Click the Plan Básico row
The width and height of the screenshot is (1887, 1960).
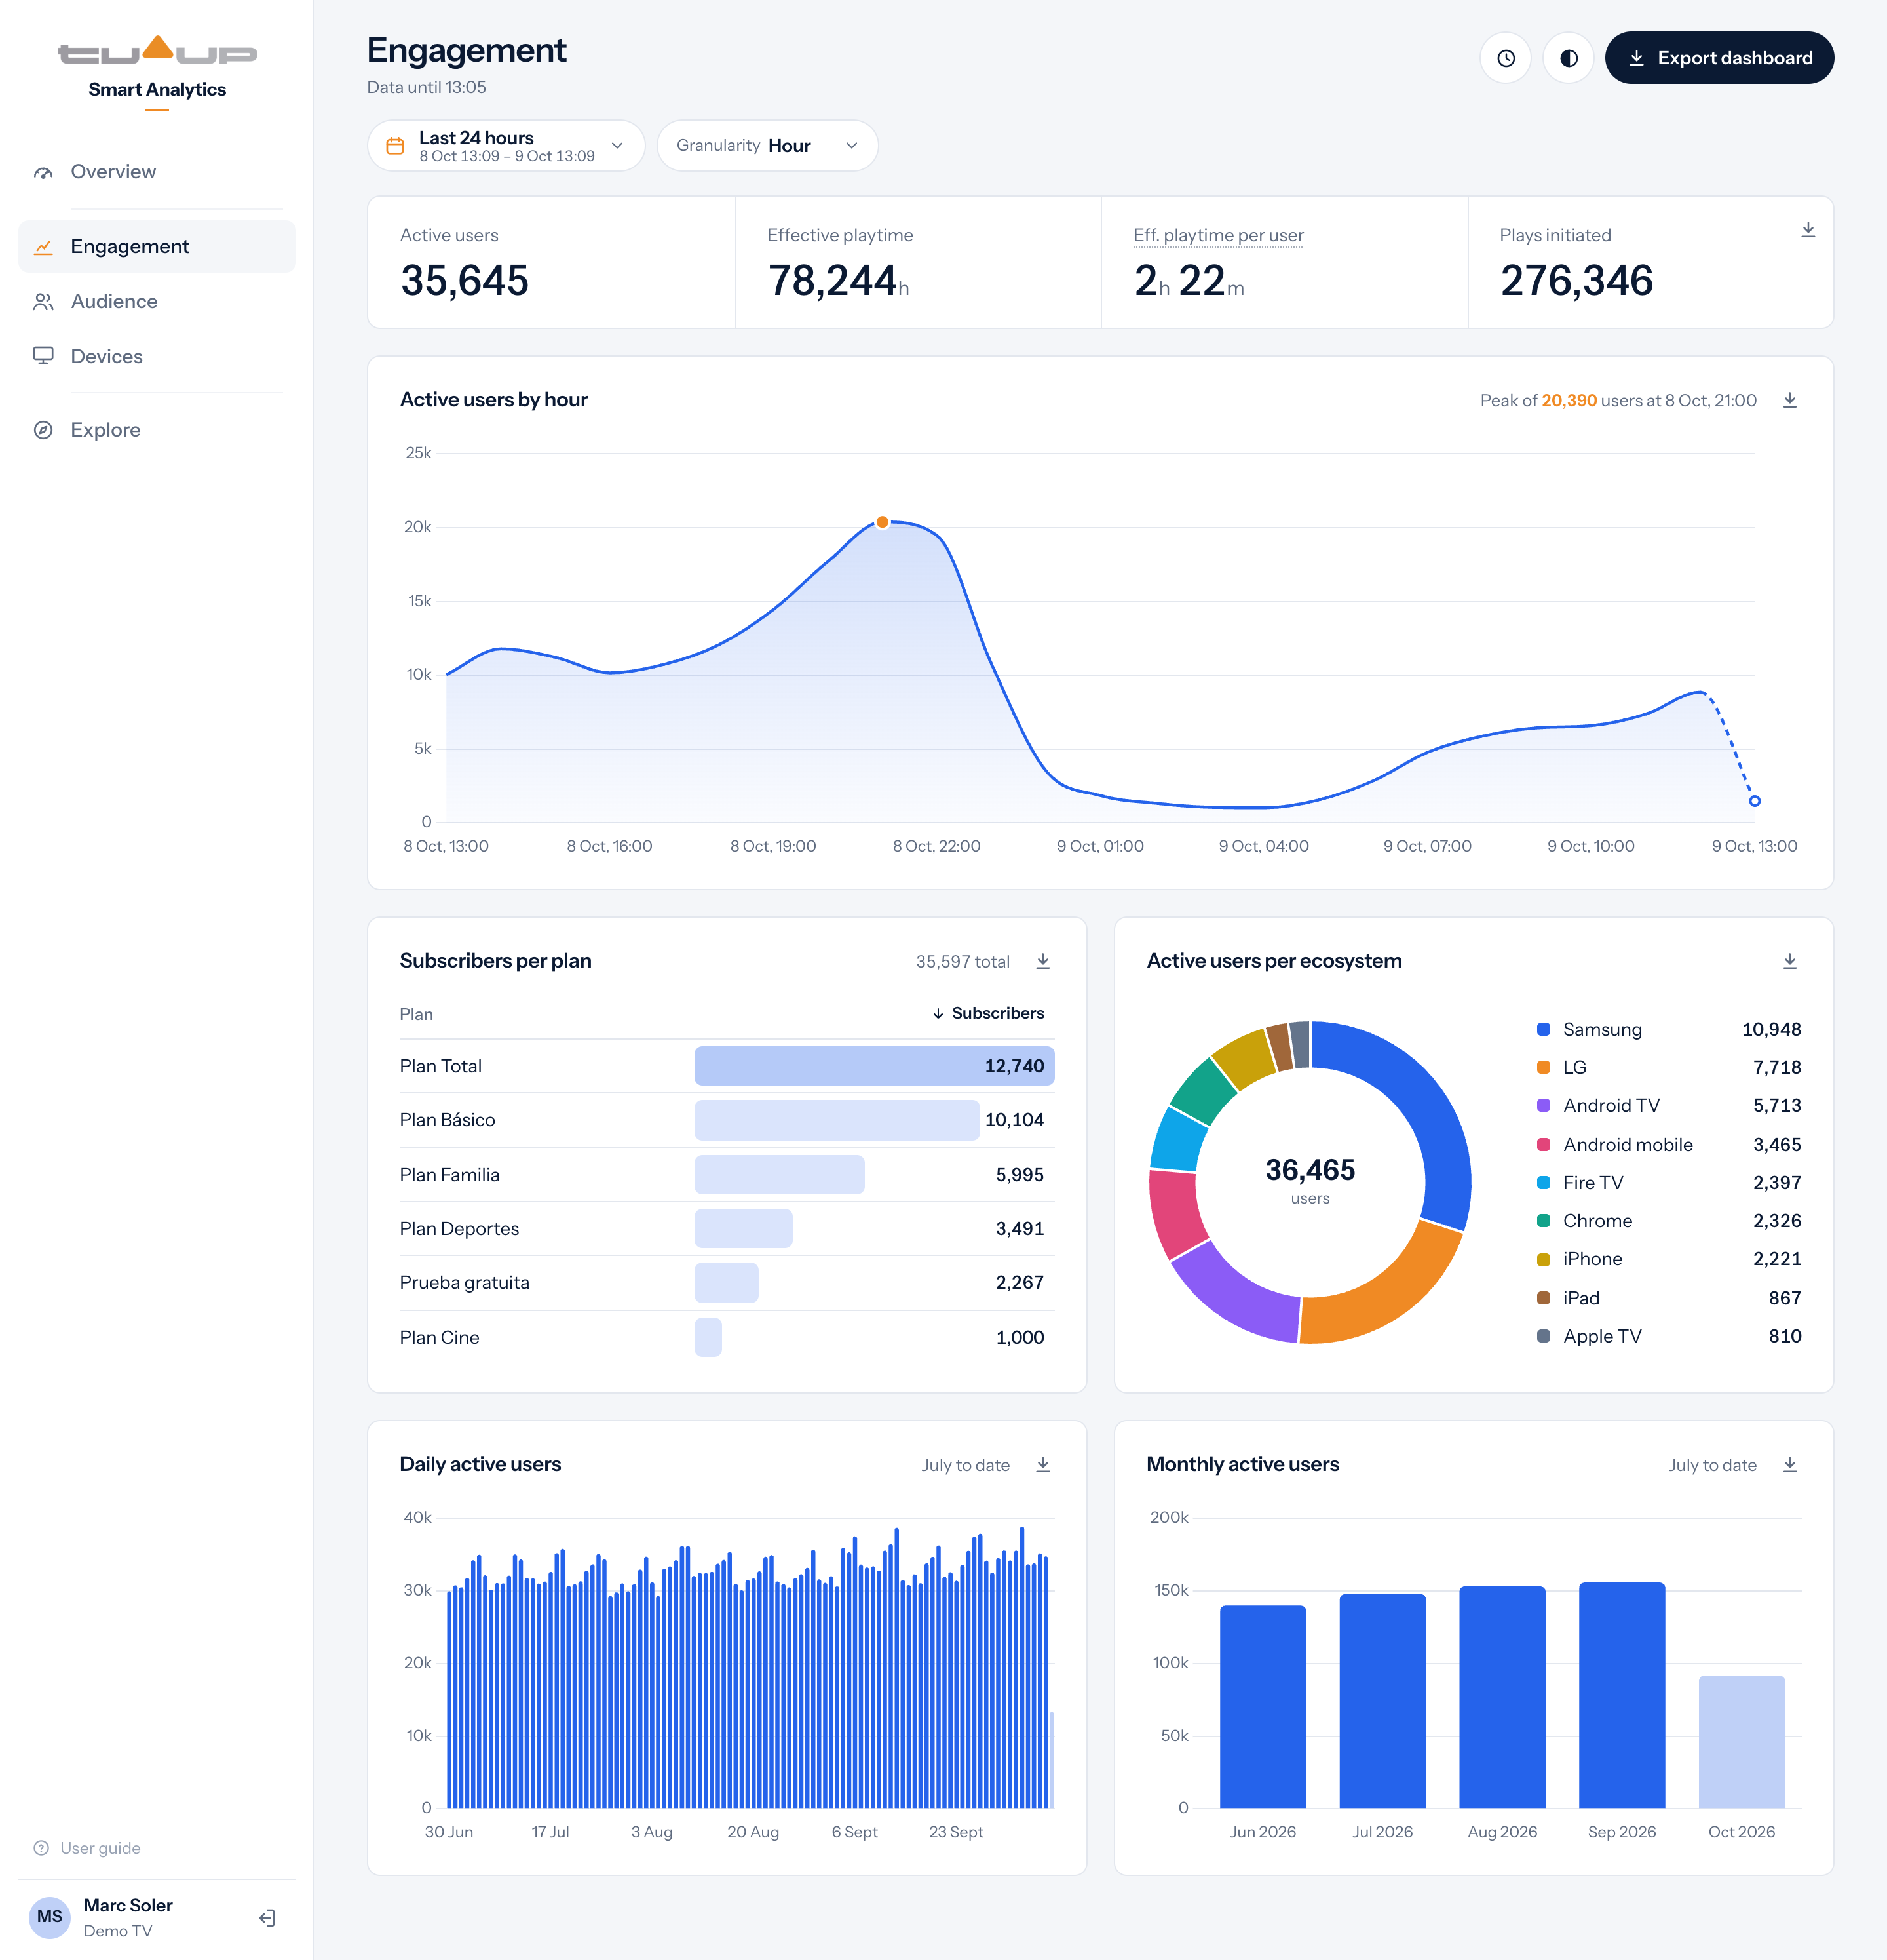[x=727, y=1120]
